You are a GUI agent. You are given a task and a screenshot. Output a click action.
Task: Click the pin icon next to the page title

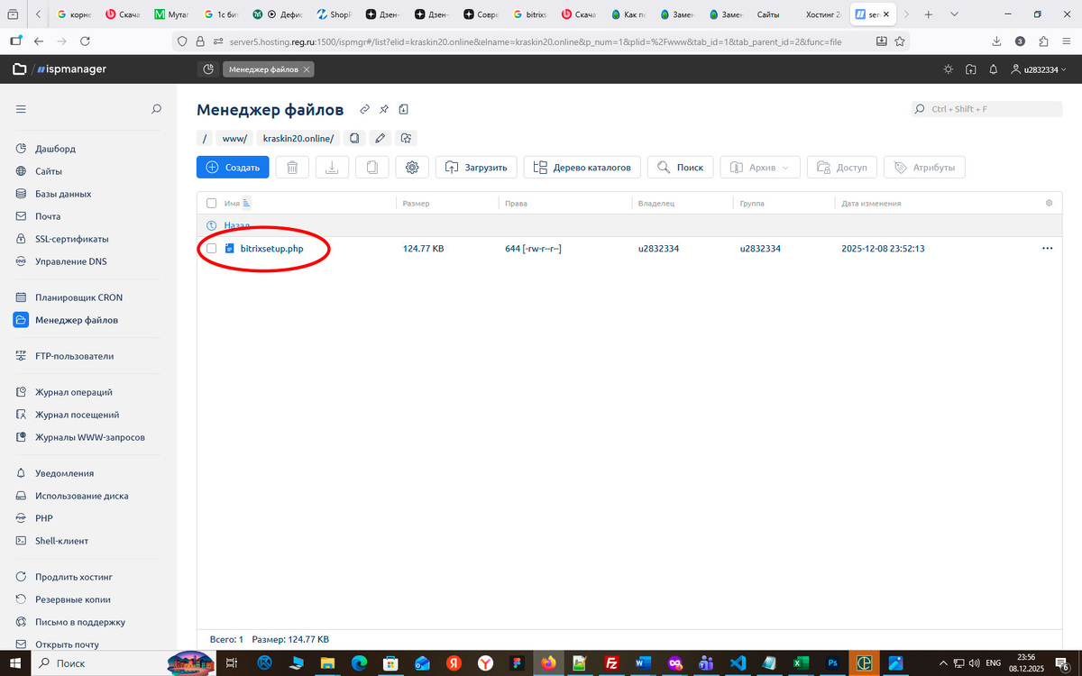[x=383, y=109]
